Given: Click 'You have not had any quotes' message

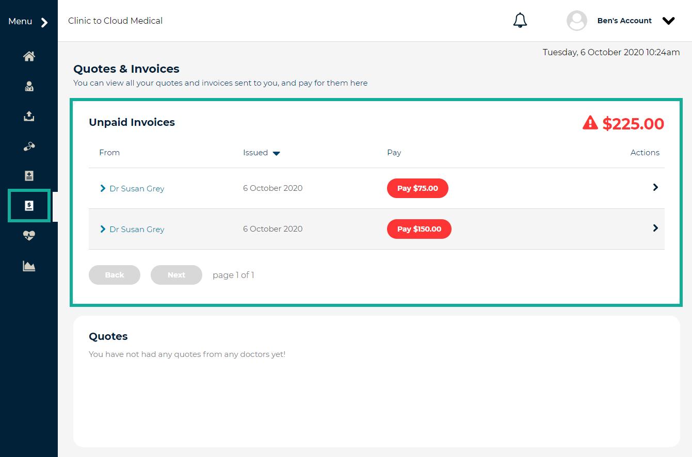Looking at the screenshot, I should coord(187,354).
